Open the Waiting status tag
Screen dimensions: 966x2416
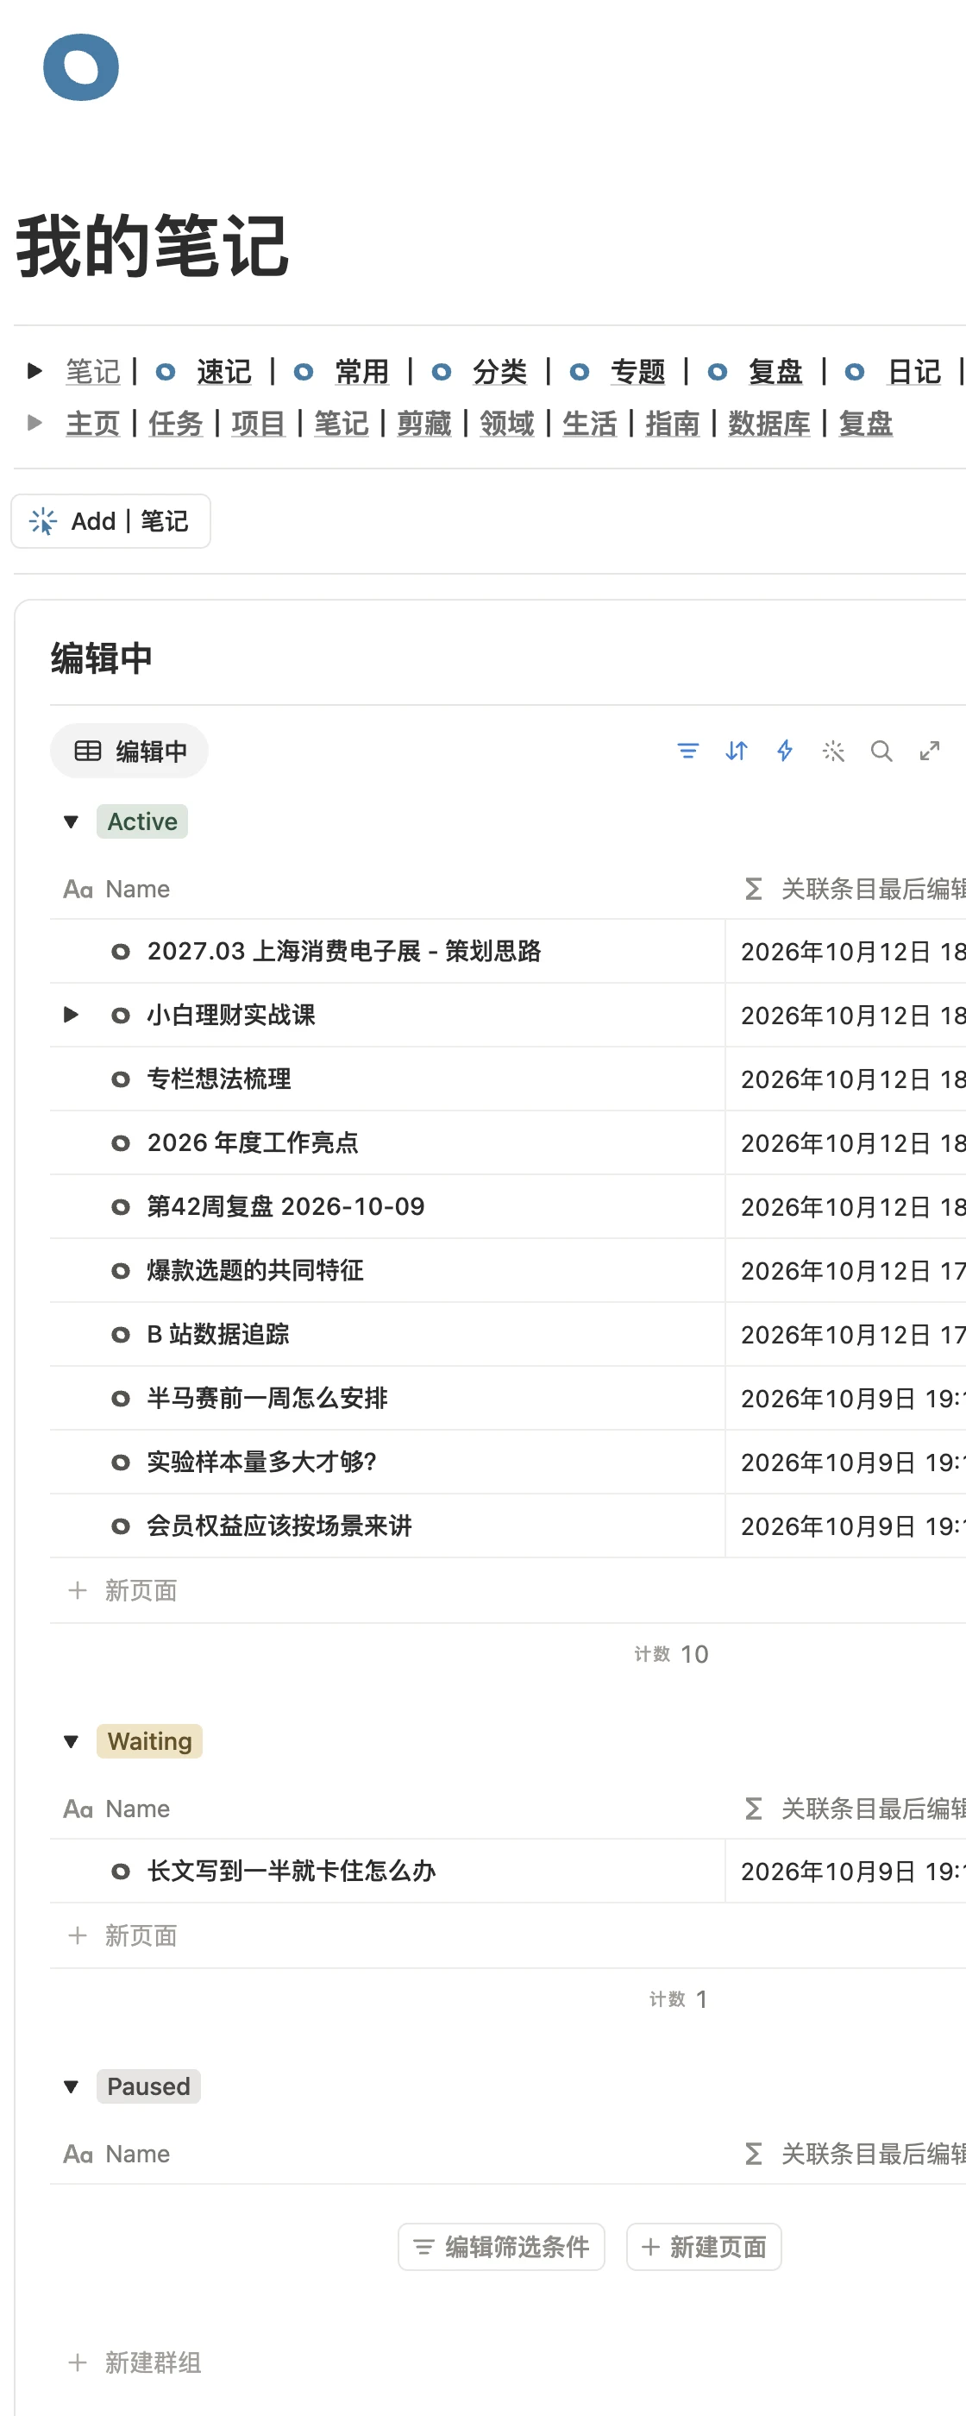[150, 1743]
